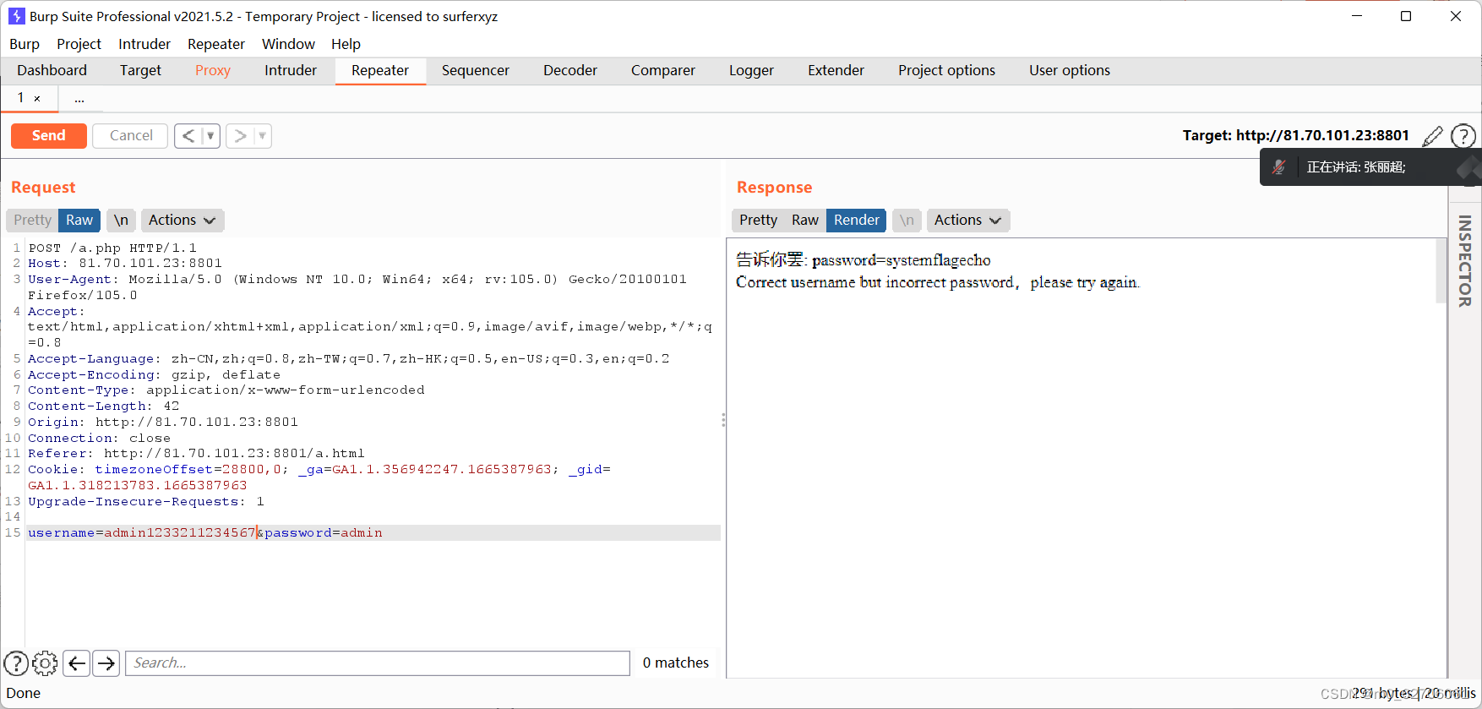Image resolution: width=1482 pixels, height=709 pixels.
Task: Go back in request history
Action: (x=188, y=136)
